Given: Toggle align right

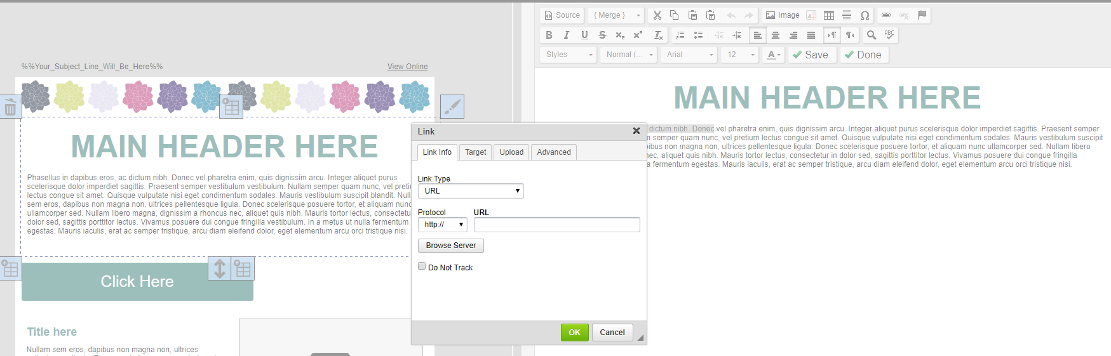Looking at the screenshot, I should pos(793,35).
